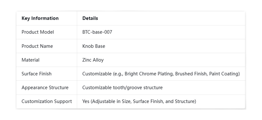Viewport: 262px width, 120px height.
Task: Click the "Key Information" column header
Action: tap(40, 18)
